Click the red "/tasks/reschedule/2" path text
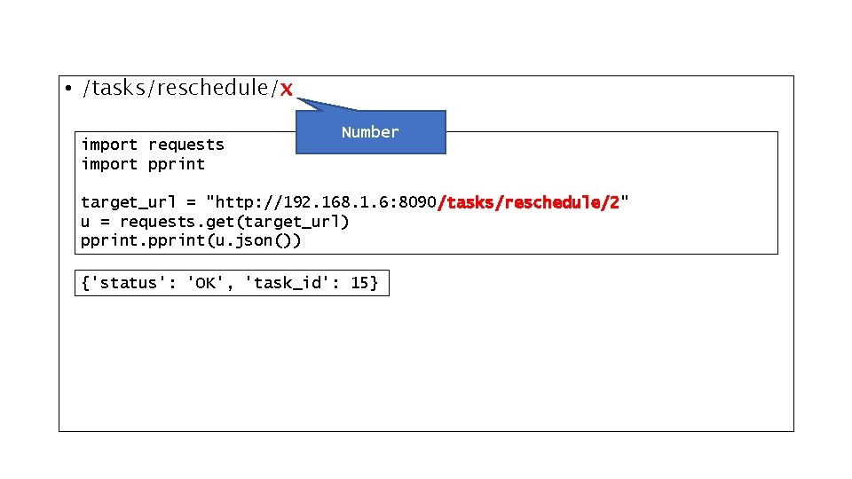The height and width of the screenshot is (479, 852). pos(528,202)
